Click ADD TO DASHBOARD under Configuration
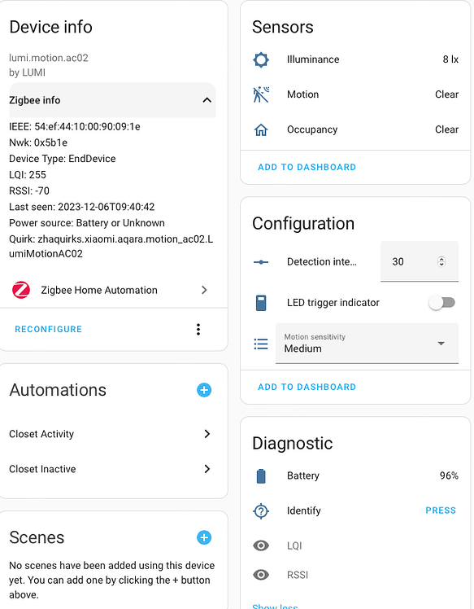 pyautogui.click(x=307, y=387)
